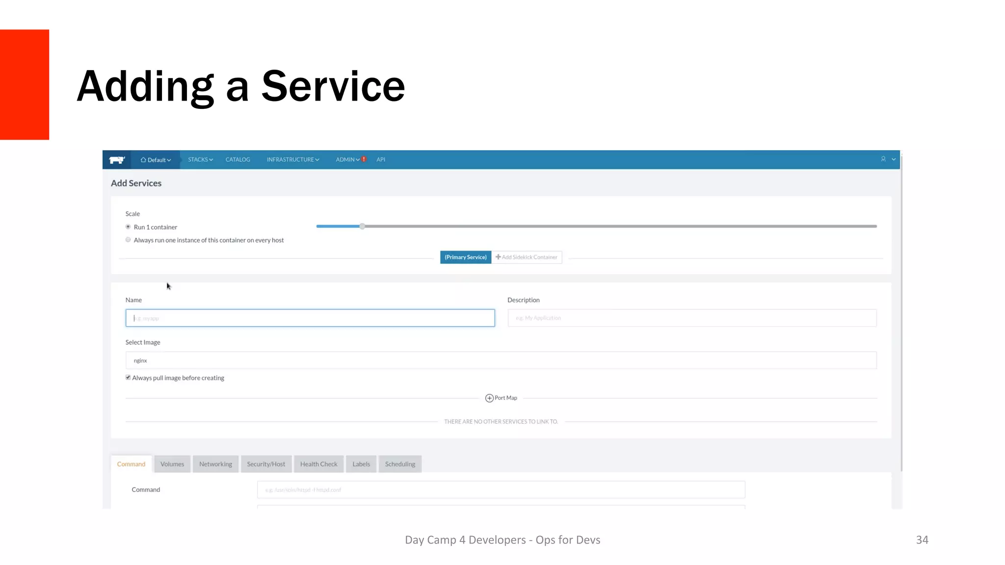Click the red admin alert icon

point(364,159)
